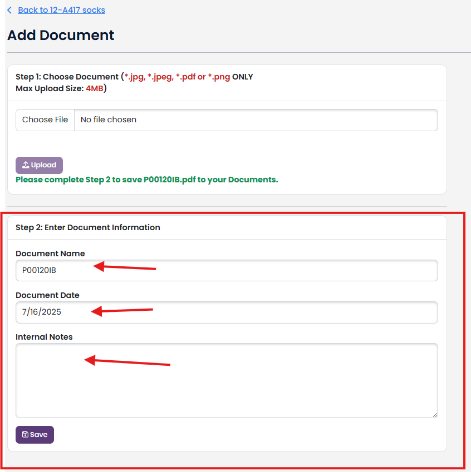
Task: Click the "Document Date" label
Action: pyautogui.click(x=48, y=295)
